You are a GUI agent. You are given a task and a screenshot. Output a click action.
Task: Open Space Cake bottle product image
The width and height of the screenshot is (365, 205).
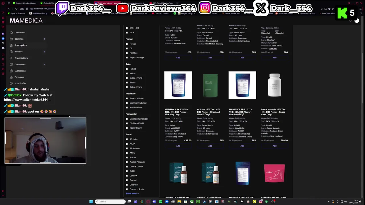point(274,85)
